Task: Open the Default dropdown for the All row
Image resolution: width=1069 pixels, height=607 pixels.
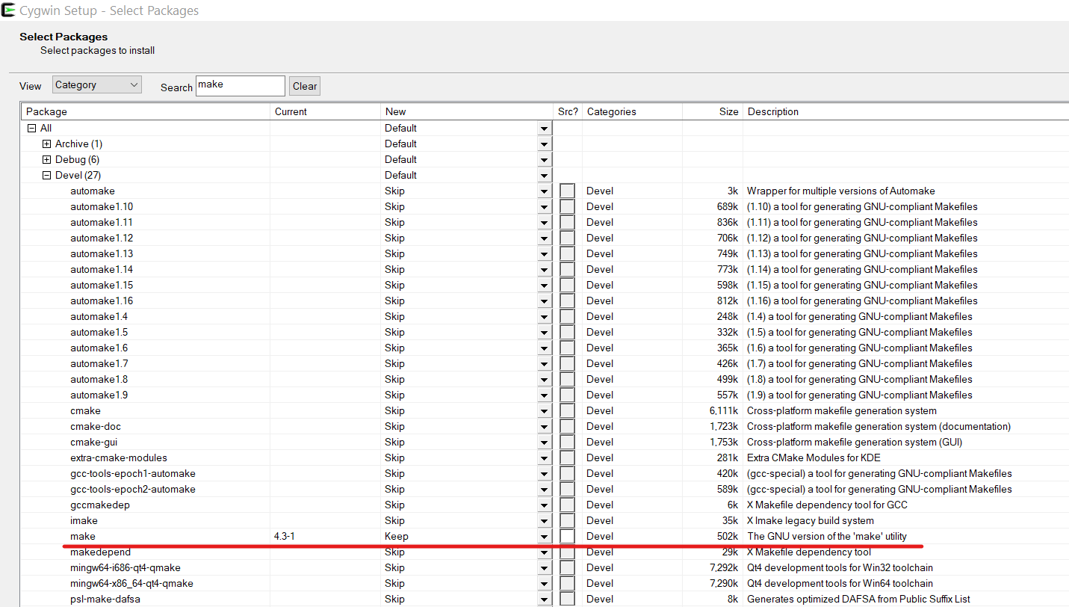Action: pyautogui.click(x=544, y=129)
